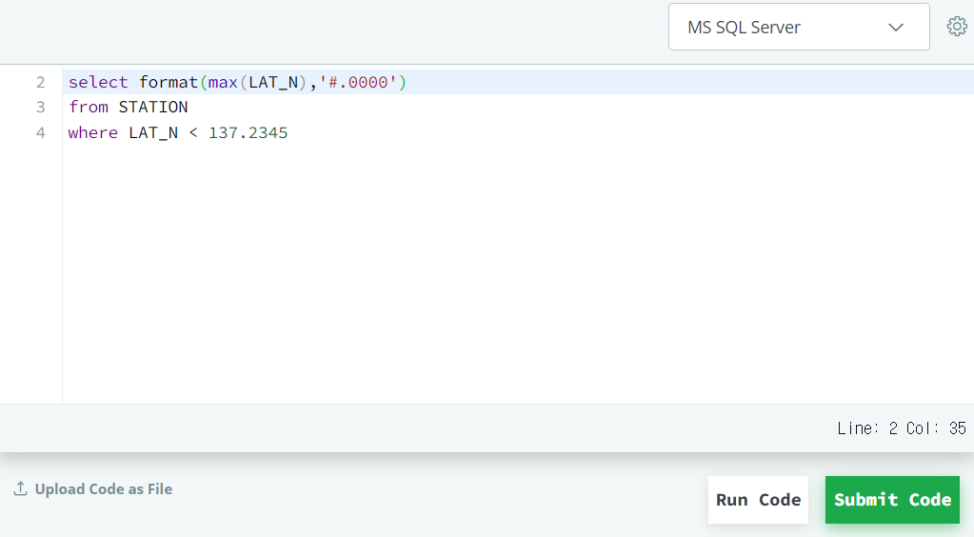Click the 'STATION' table name
The image size is (974, 537).
pos(152,107)
